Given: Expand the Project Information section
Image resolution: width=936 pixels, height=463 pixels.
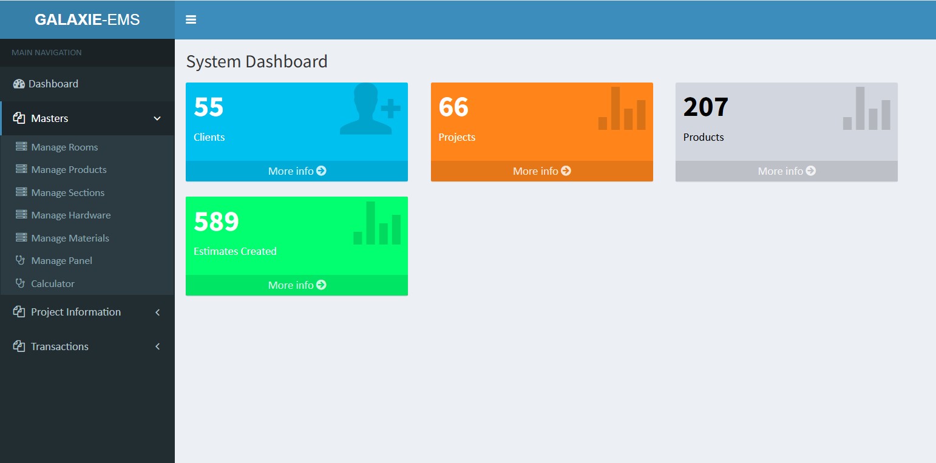Looking at the screenshot, I should click(76, 312).
